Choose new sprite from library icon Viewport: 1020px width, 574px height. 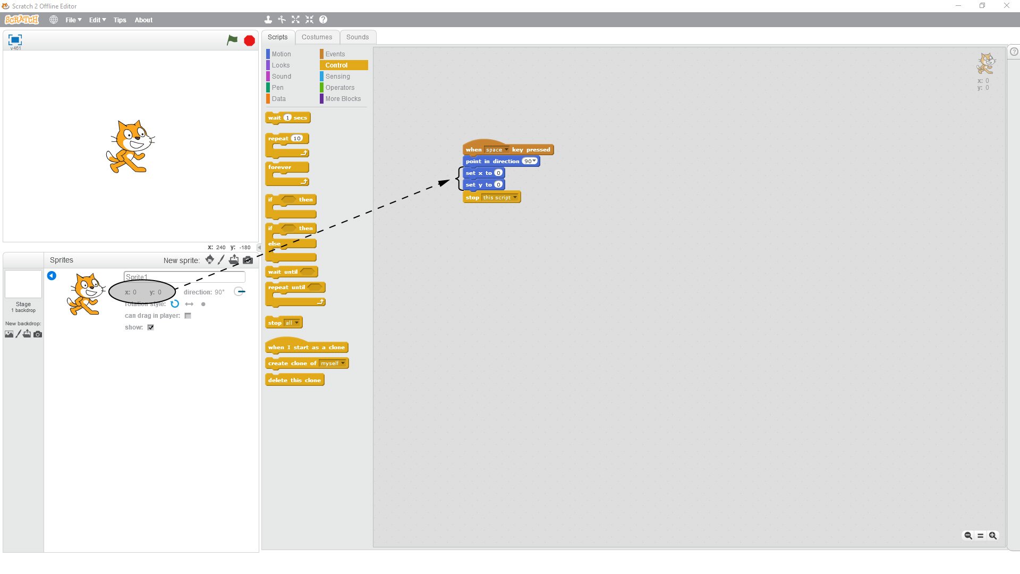[209, 260]
